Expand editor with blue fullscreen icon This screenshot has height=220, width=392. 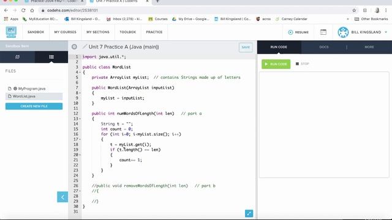(249, 213)
